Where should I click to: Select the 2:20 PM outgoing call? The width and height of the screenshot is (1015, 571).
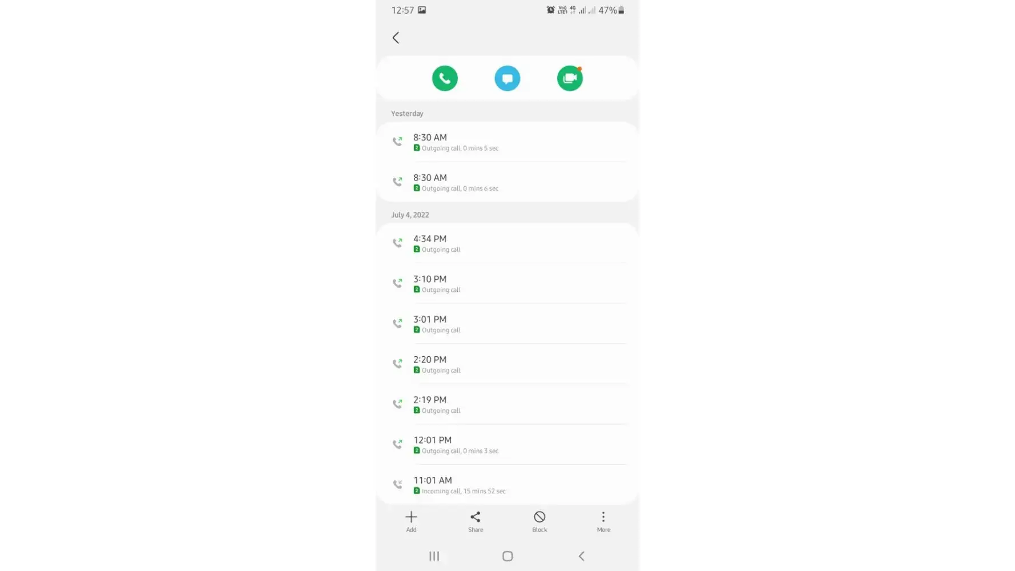(507, 364)
